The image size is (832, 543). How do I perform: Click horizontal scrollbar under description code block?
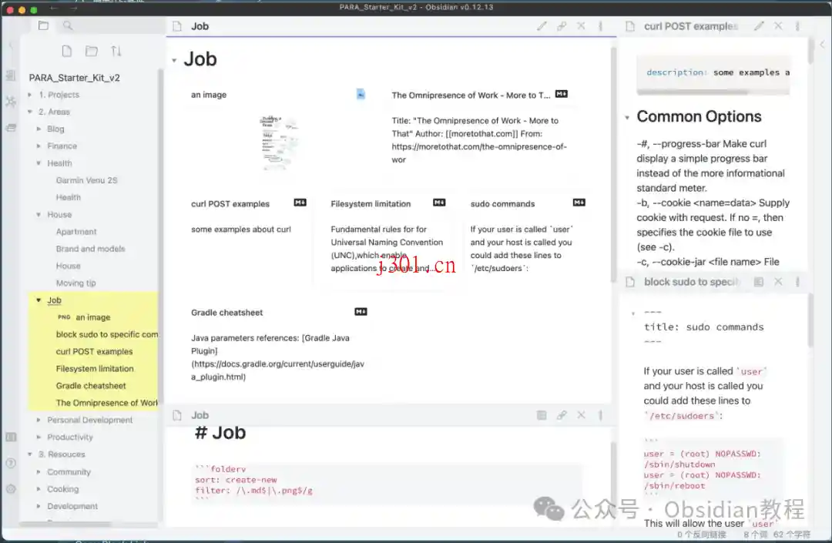[x=692, y=92]
